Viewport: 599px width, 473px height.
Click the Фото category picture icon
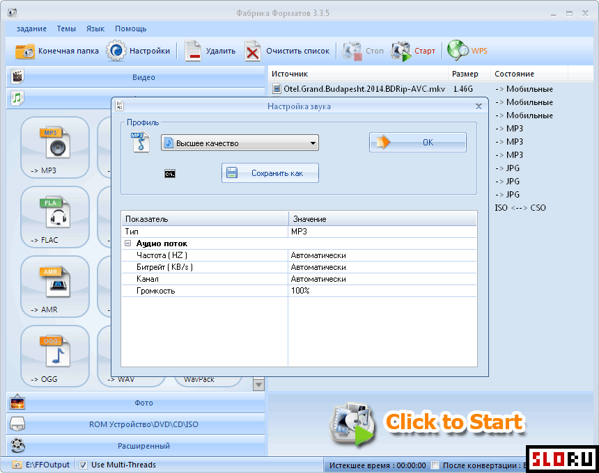(17, 403)
